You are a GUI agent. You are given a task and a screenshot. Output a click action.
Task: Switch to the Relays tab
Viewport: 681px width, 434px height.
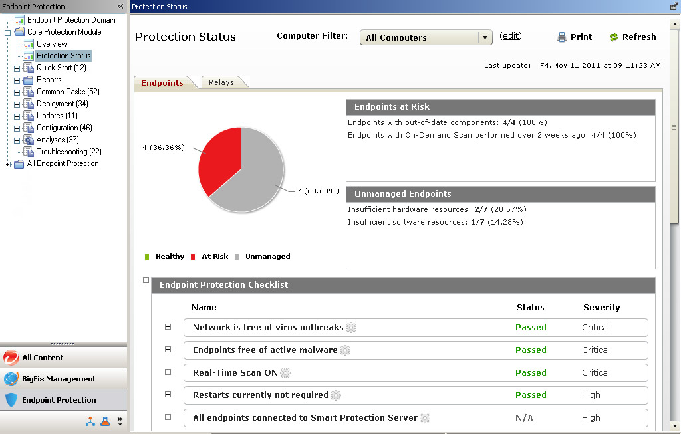coord(221,82)
